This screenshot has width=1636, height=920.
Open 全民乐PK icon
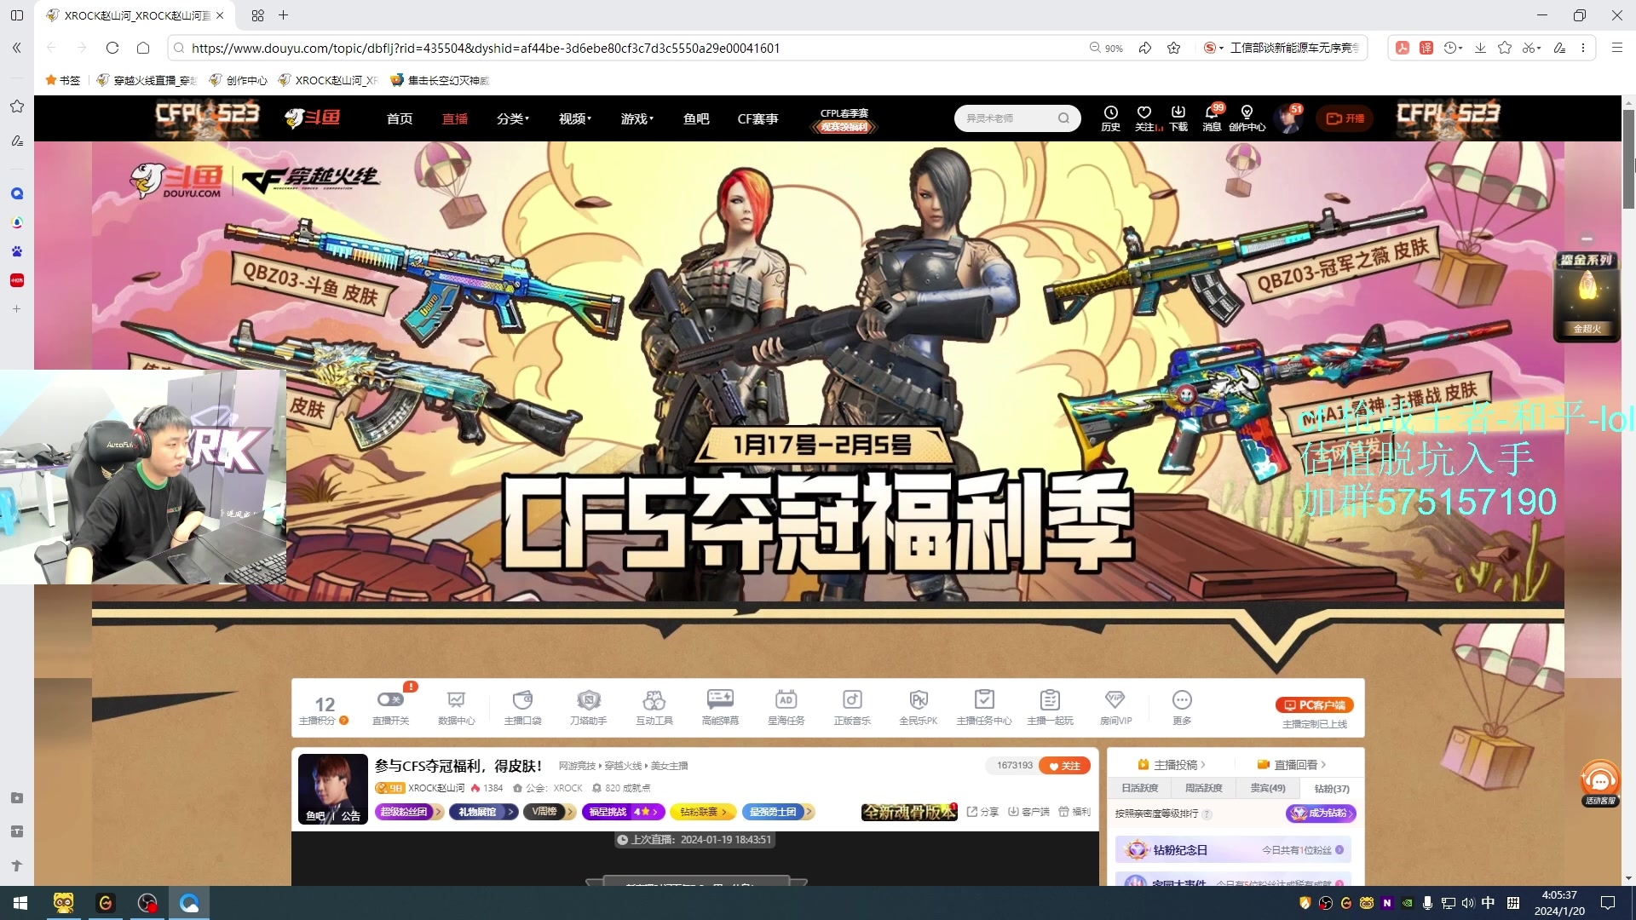[x=918, y=700]
